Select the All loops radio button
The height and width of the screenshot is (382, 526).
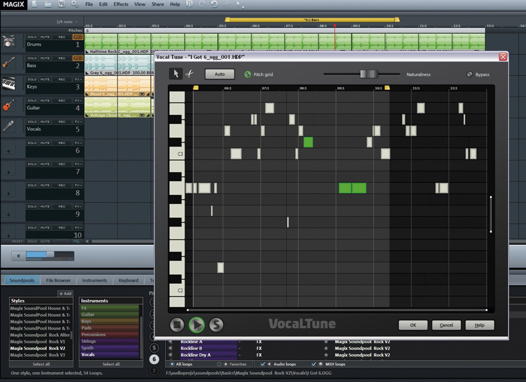(172, 364)
